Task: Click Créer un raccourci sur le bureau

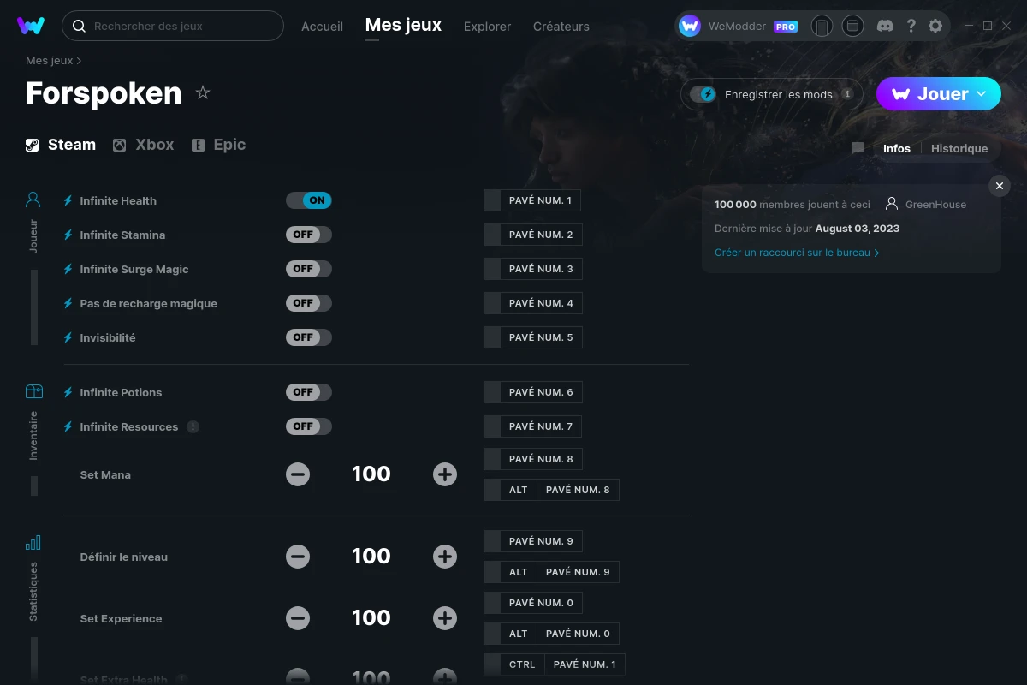Action: [x=797, y=253]
